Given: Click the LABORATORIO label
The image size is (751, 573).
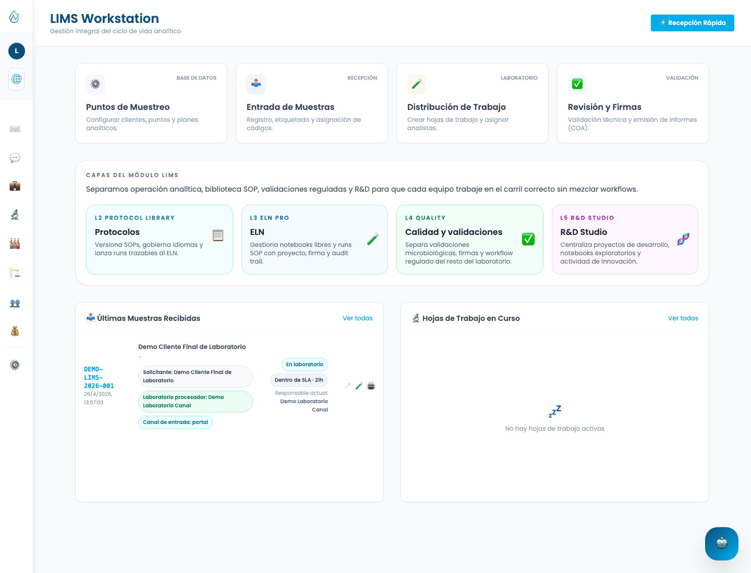Looking at the screenshot, I should pos(519,78).
